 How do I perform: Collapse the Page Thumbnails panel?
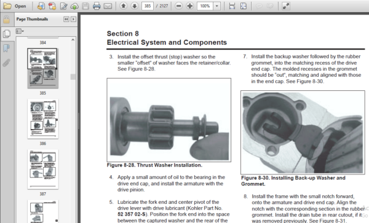(66, 19)
